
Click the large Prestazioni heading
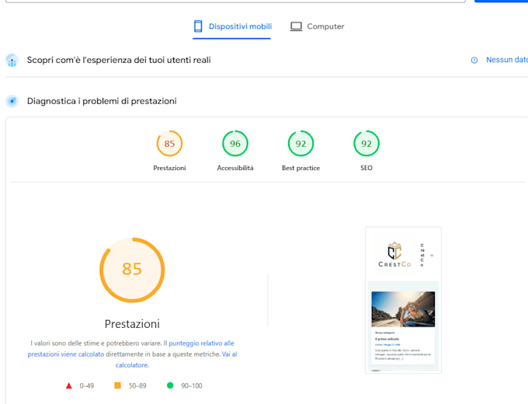[132, 324]
